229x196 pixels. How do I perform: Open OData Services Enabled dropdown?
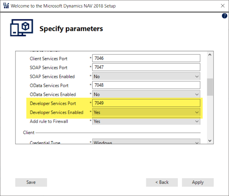pyautogui.click(x=146, y=94)
